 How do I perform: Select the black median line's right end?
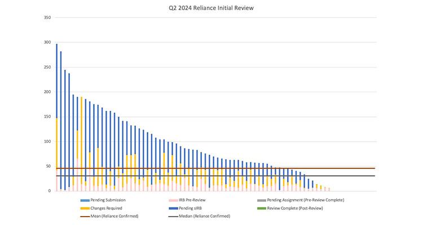coord(373,176)
